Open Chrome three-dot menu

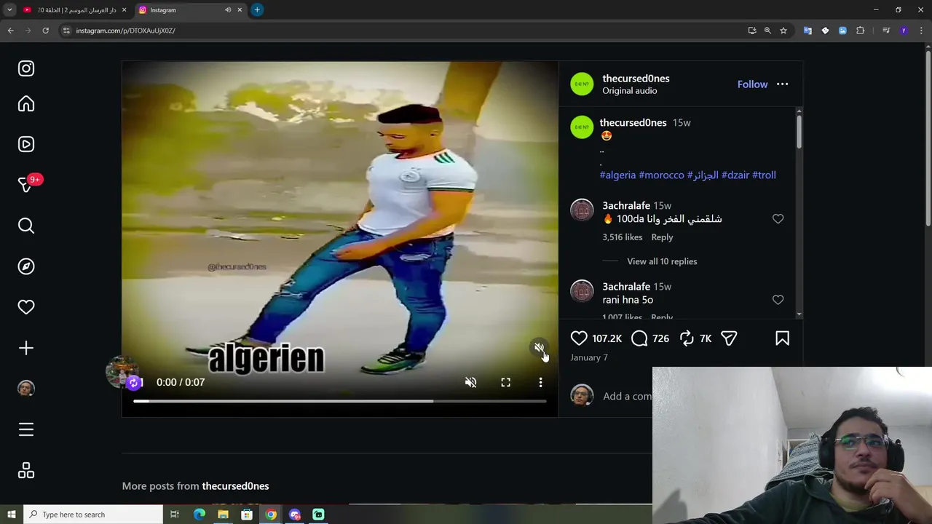(922, 31)
